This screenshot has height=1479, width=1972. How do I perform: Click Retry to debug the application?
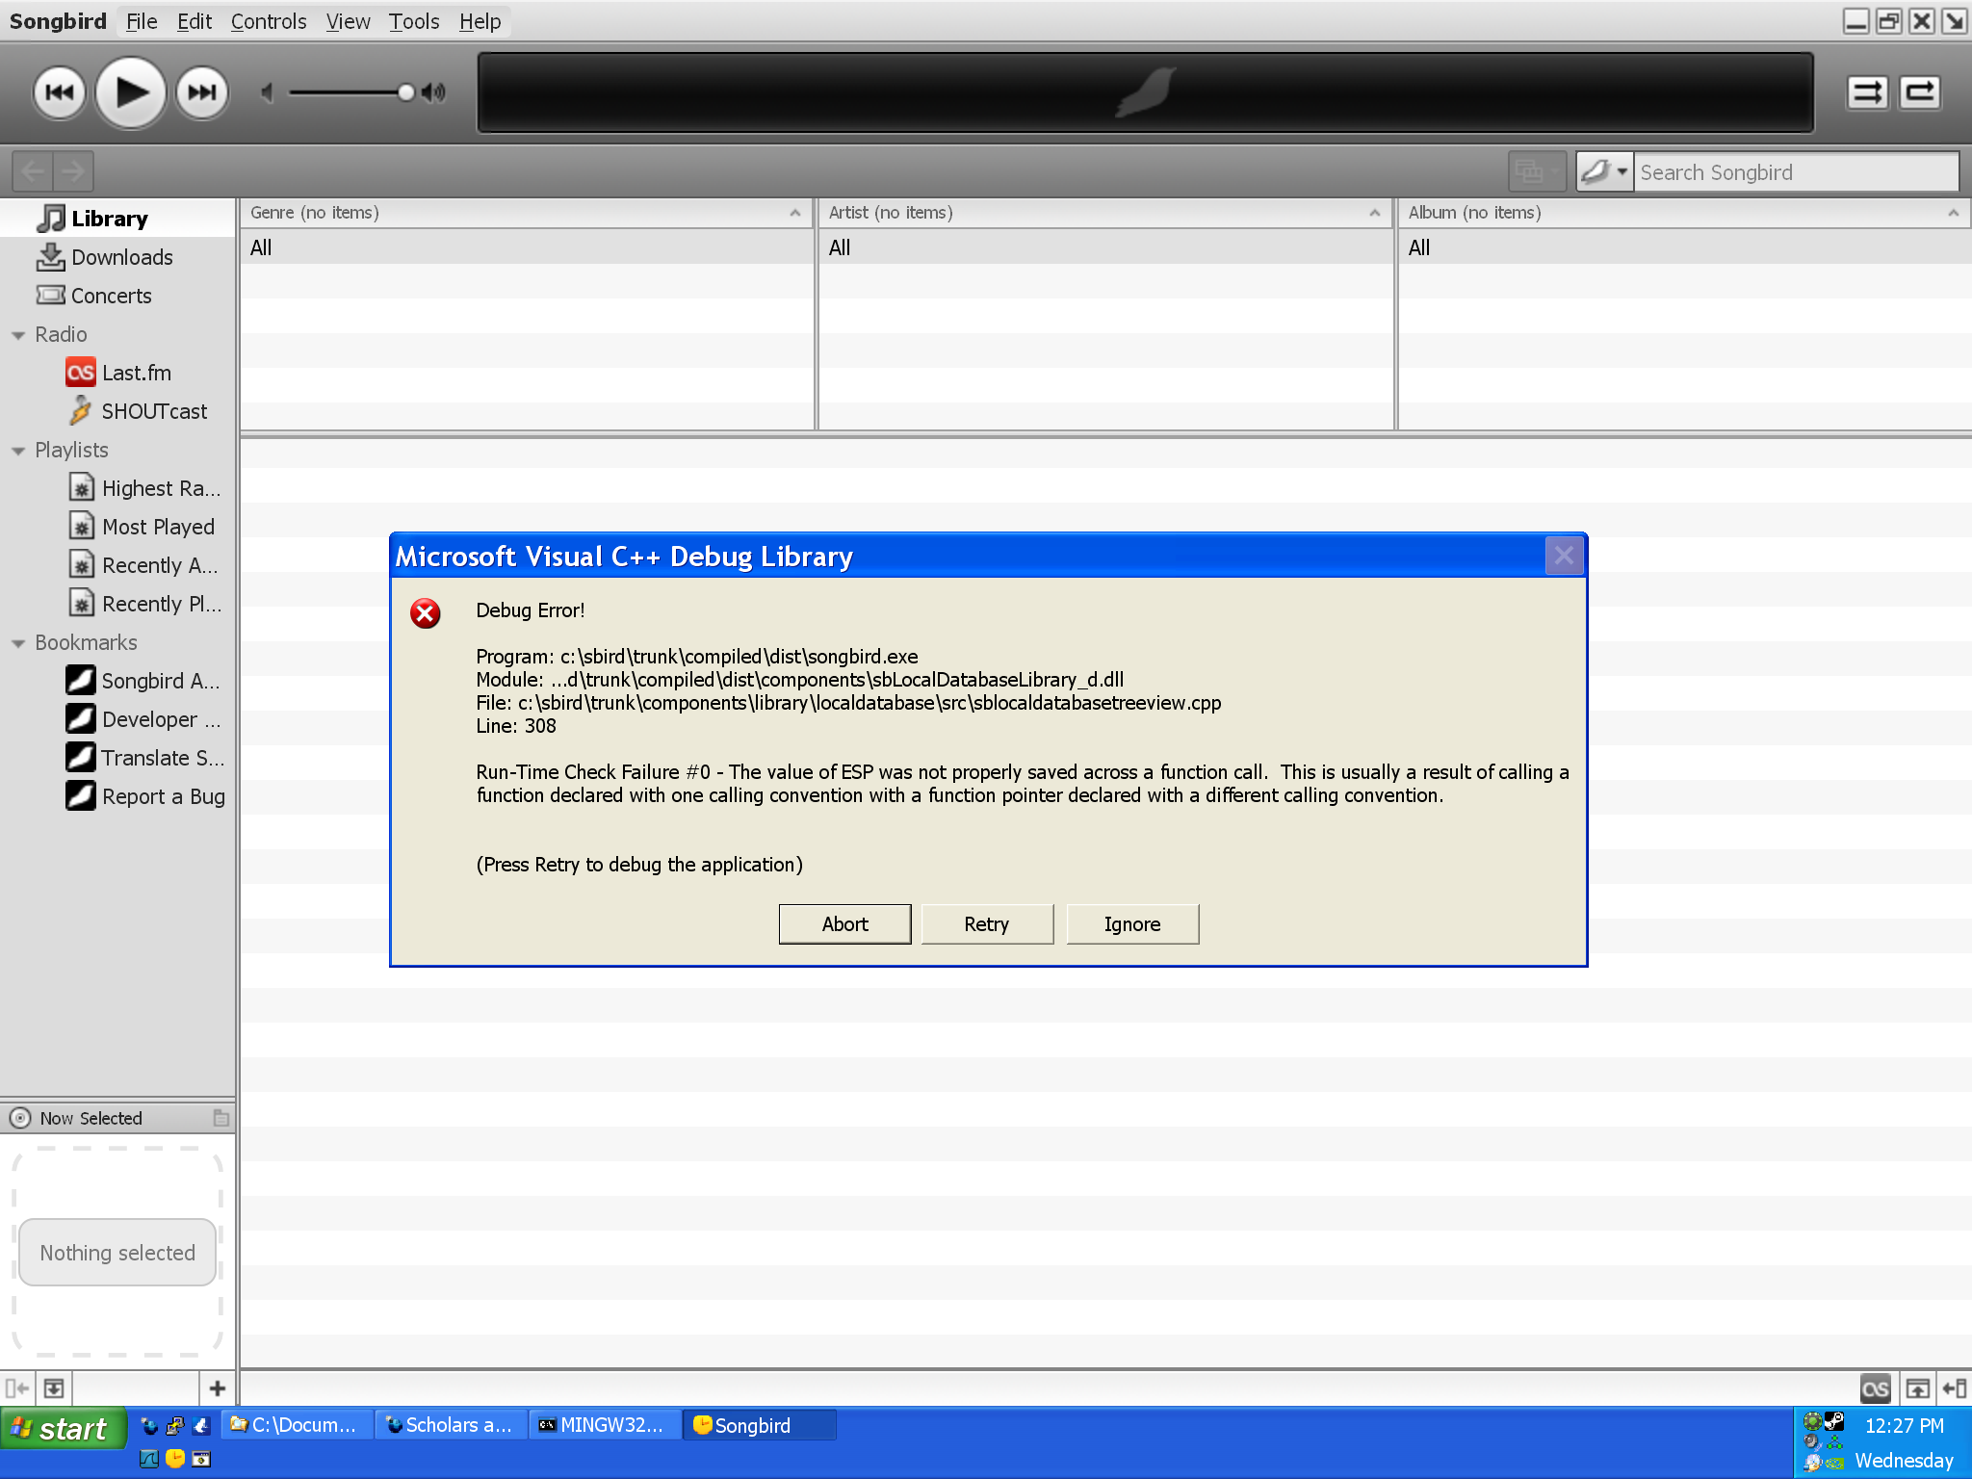987,924
